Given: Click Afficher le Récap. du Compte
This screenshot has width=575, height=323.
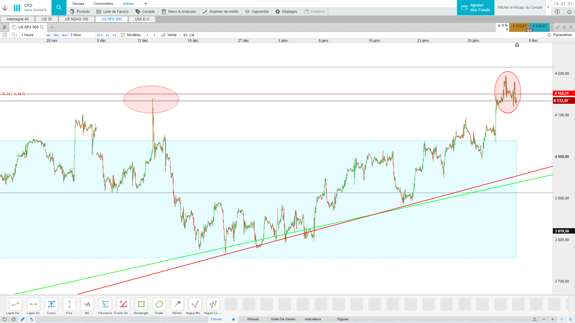Looking at the screenshot, I should (x=520, y=7).
